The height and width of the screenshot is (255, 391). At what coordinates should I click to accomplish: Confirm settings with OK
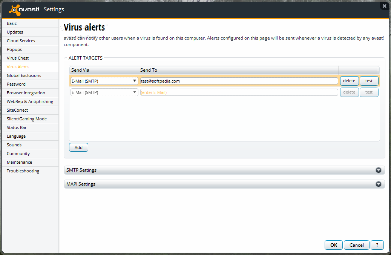pos(334,245)
